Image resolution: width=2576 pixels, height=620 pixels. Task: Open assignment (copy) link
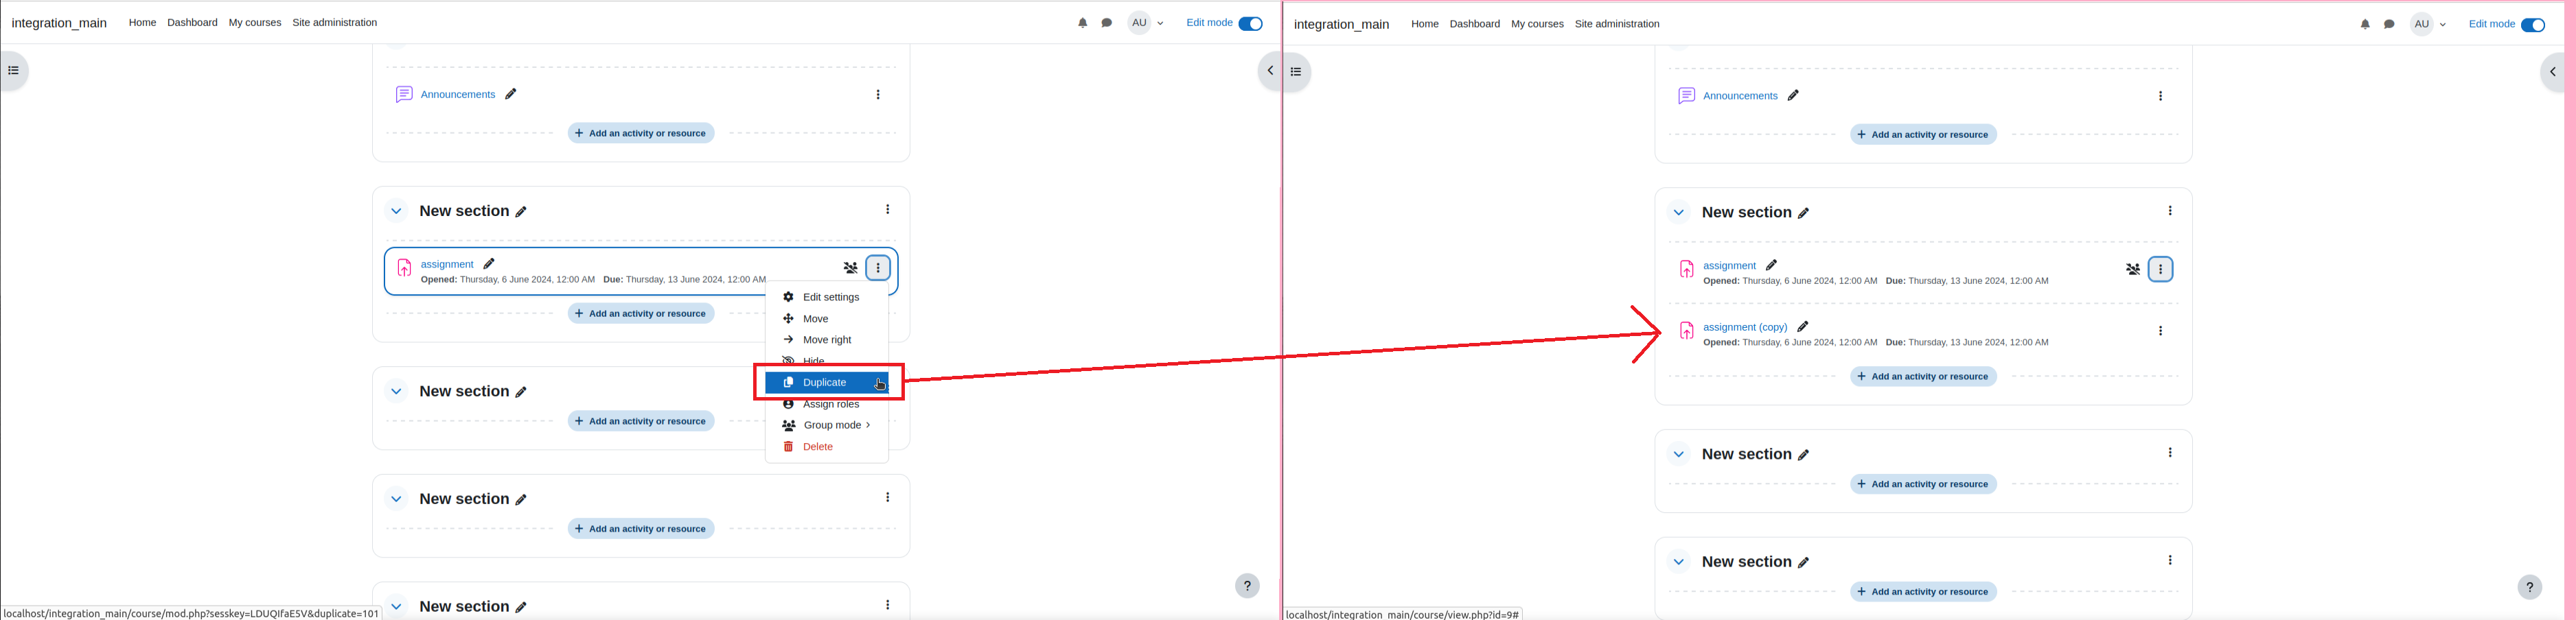tap(1745, 326)
